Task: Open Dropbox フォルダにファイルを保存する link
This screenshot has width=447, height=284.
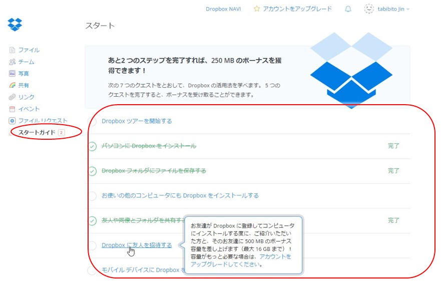Action: pyautogui.click(x=154, y=171)
